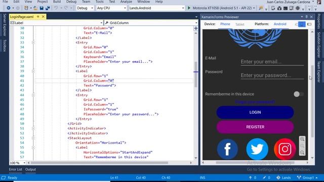Screen dimensions: 324x182
Task: Zoom in on the previewer
Action: [302, 139]
